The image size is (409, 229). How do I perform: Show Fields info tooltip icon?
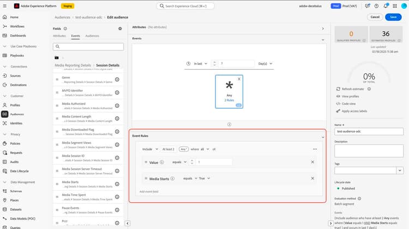click(65, 29)
